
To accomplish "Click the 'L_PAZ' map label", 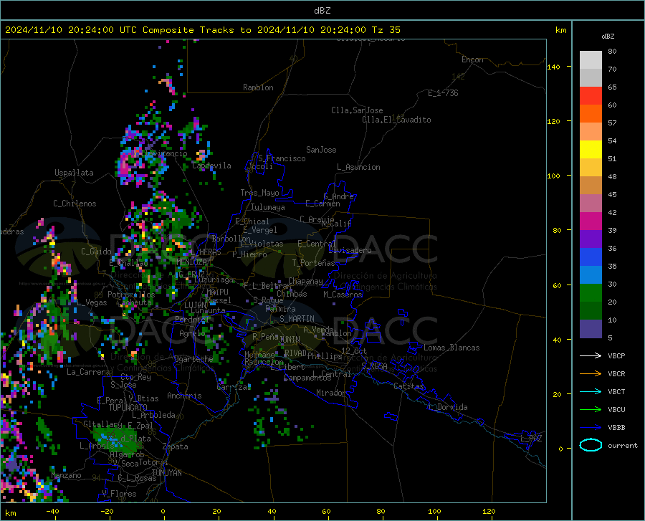I will tap(531, 439).
